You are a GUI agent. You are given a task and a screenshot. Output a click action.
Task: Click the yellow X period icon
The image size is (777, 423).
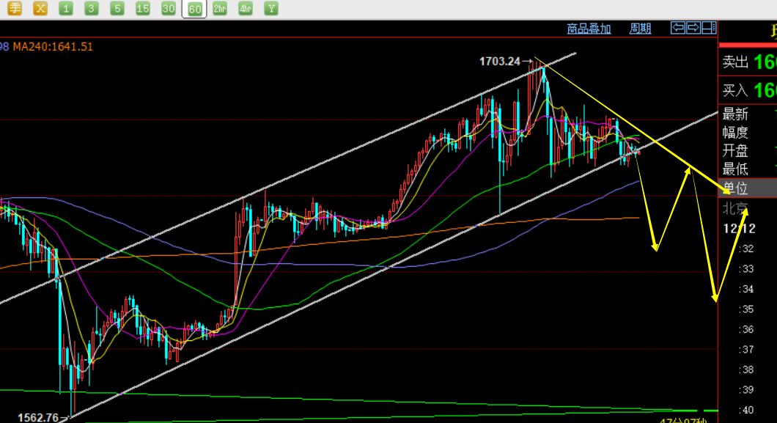click(x=40, y=8)
